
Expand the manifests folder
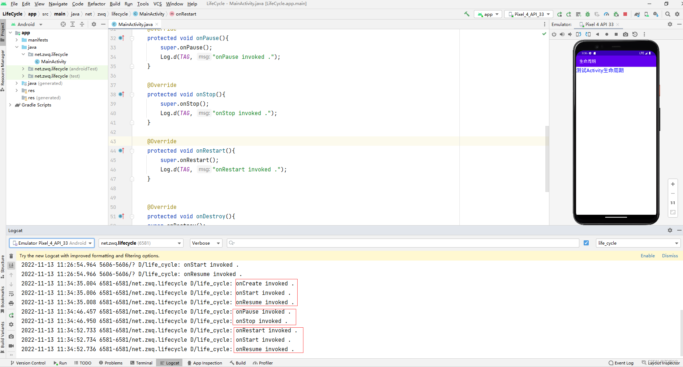click(17, 40)
